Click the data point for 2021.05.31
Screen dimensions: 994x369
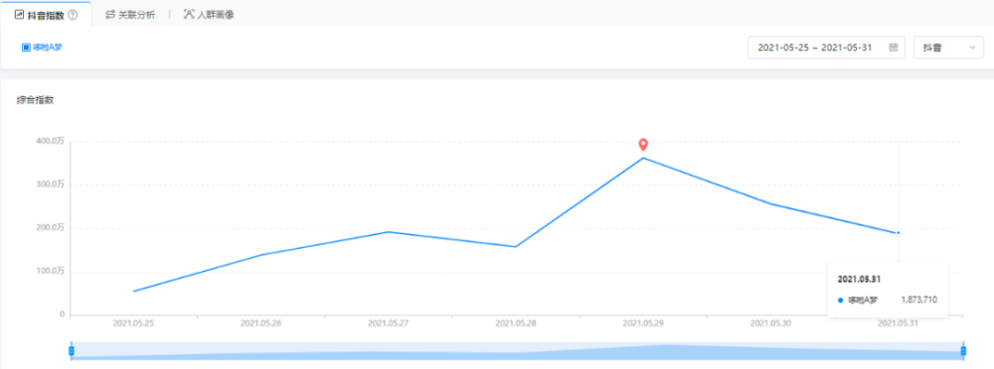[x=899, y=233]
